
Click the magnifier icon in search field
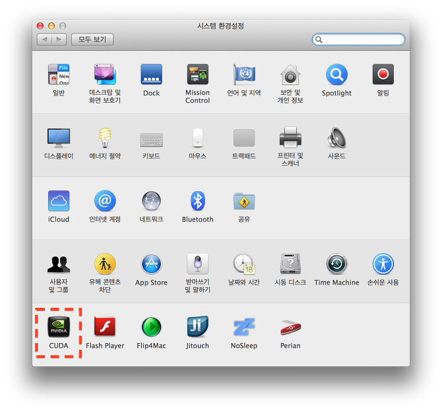point(319,40)
